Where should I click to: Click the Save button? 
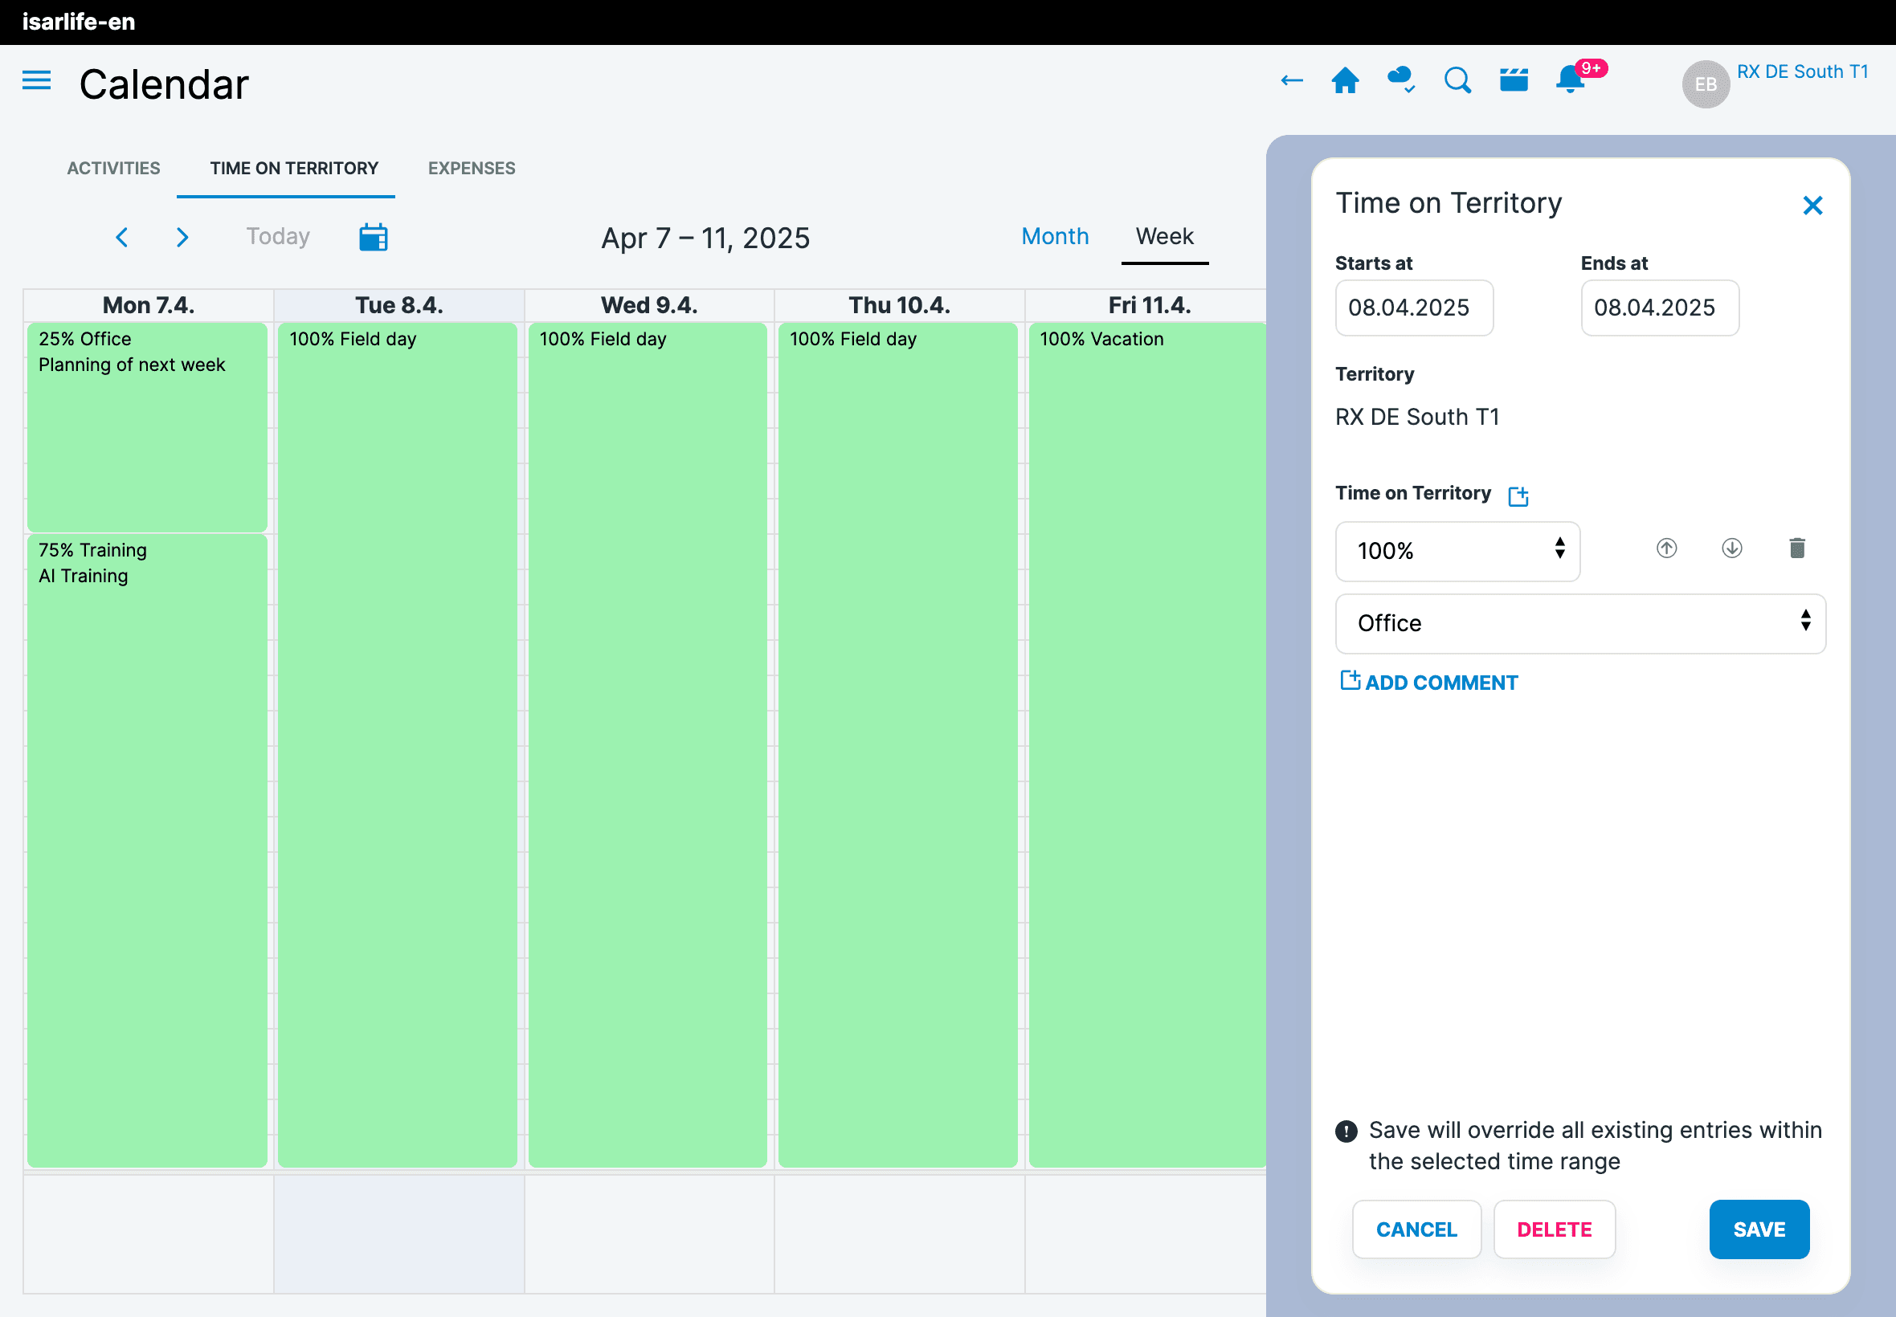tap(1758, 1229)
